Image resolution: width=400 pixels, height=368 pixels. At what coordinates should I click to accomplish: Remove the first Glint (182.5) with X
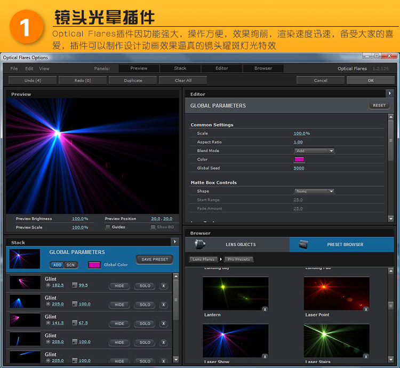tap(164, 286)
